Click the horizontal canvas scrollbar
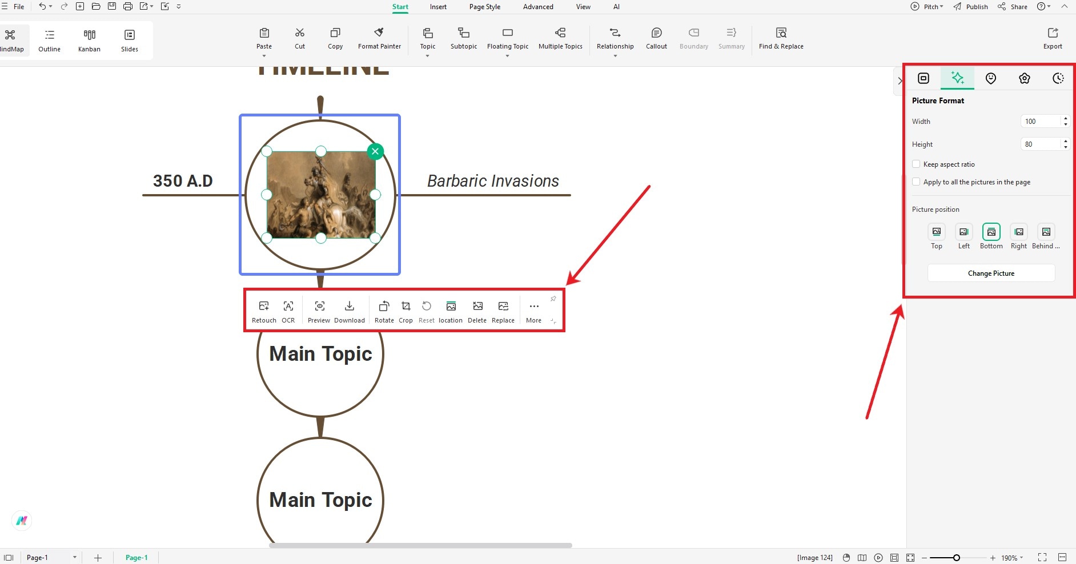Image resolution: width=1076 pixels, height=564 pixels. pyautogui.click(x=420, y=545)
